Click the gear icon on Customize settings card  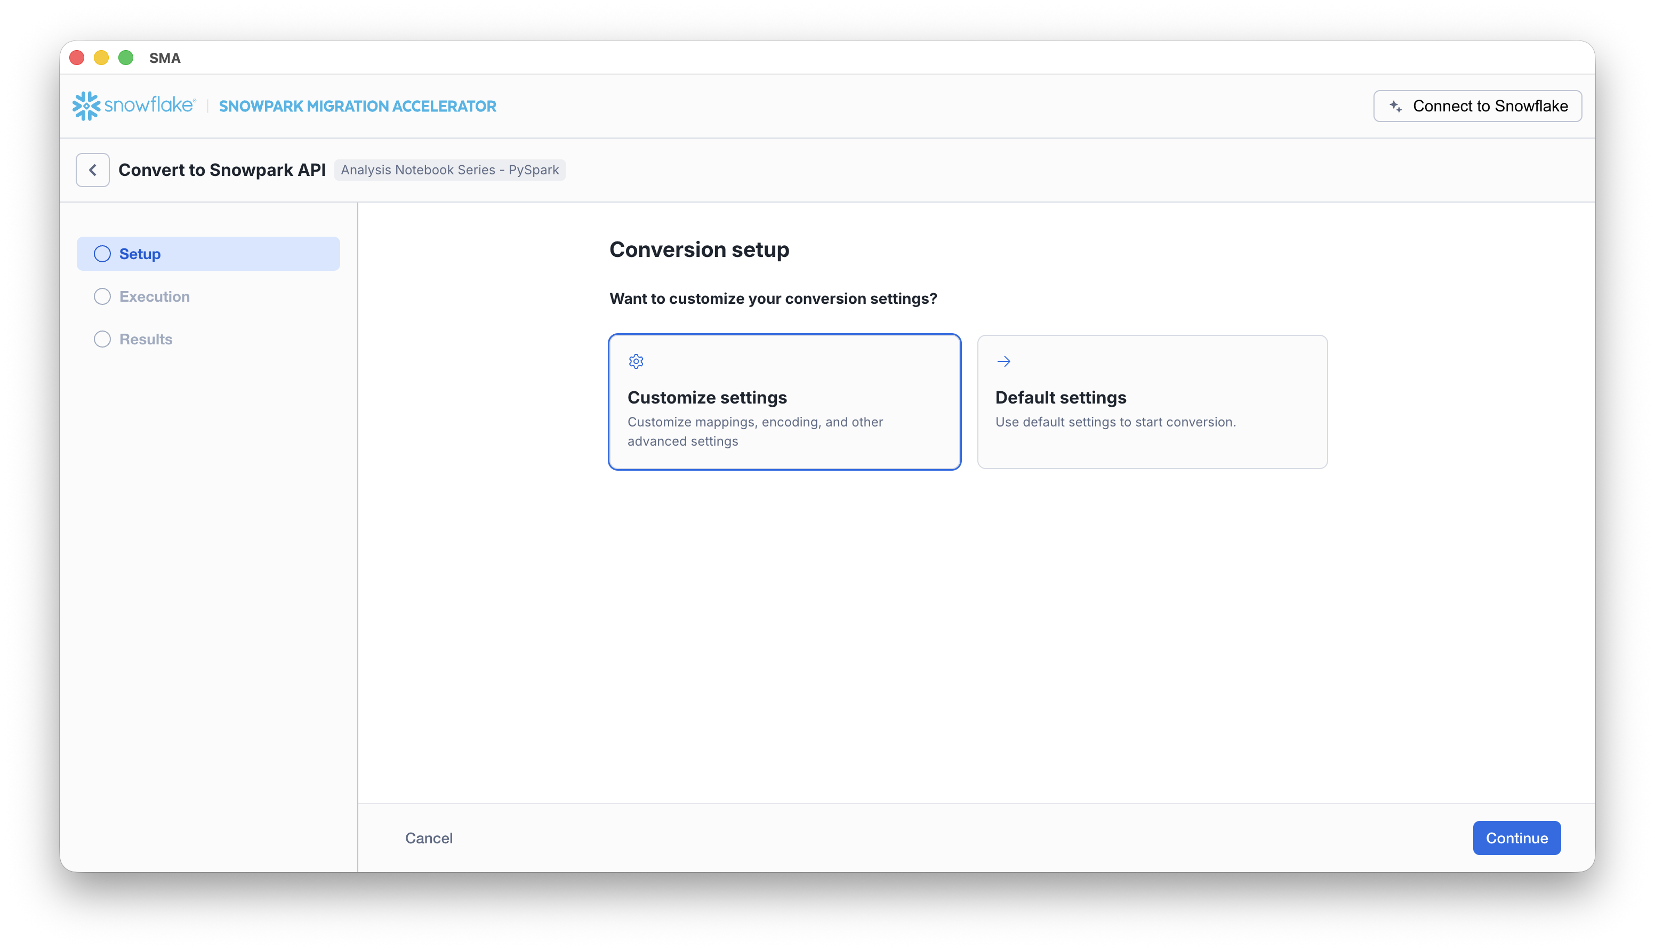(635, 361)
